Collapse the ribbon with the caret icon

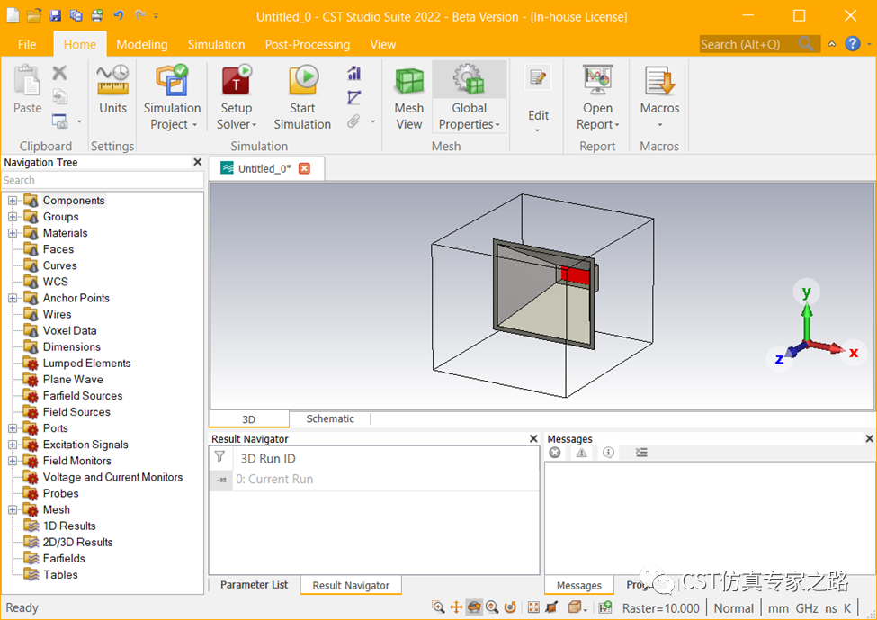click(832, 44)
